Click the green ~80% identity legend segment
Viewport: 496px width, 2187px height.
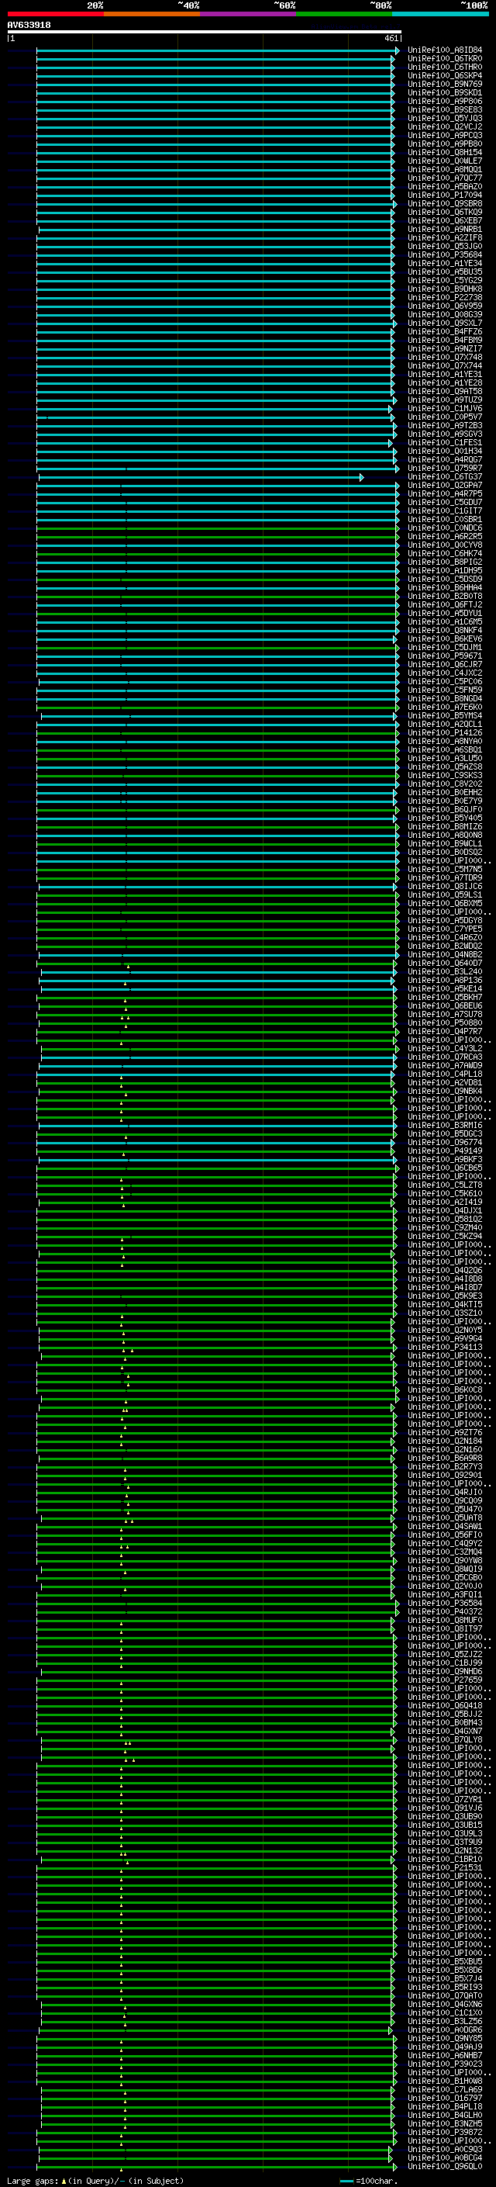pyautogui.click(x=344, y=14)
